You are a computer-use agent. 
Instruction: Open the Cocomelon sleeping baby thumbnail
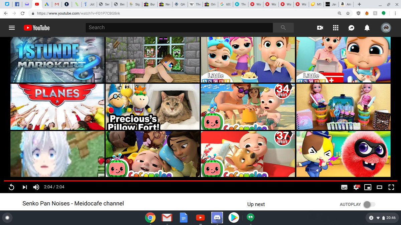pos(153,154)
